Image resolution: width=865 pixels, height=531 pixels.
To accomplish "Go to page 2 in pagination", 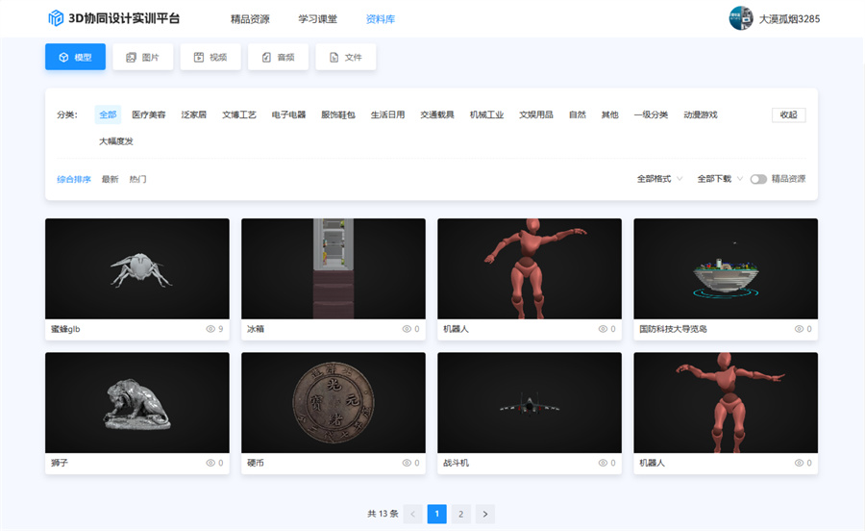I will tap(461, 514).
